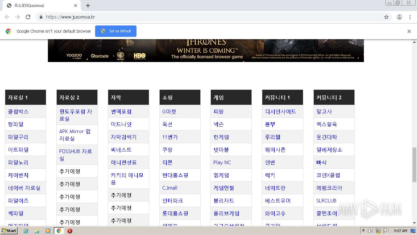
Task: Reload the page with the refresh icon
Action: pos(28,17)
